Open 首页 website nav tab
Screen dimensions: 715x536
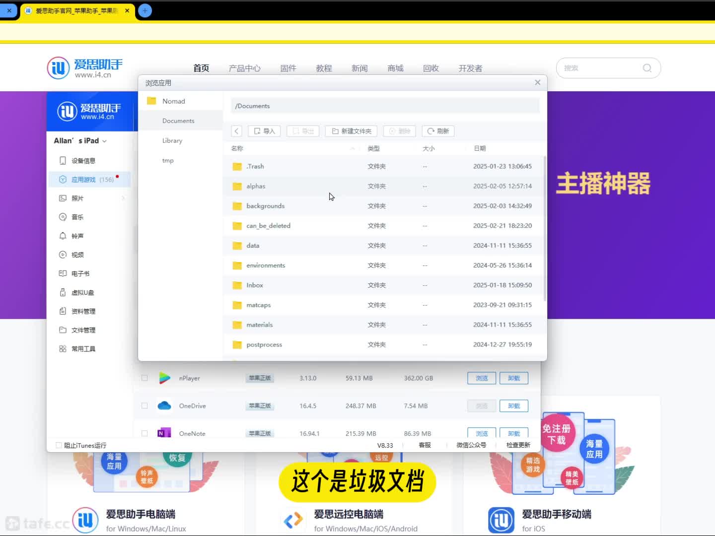[201, 68]
